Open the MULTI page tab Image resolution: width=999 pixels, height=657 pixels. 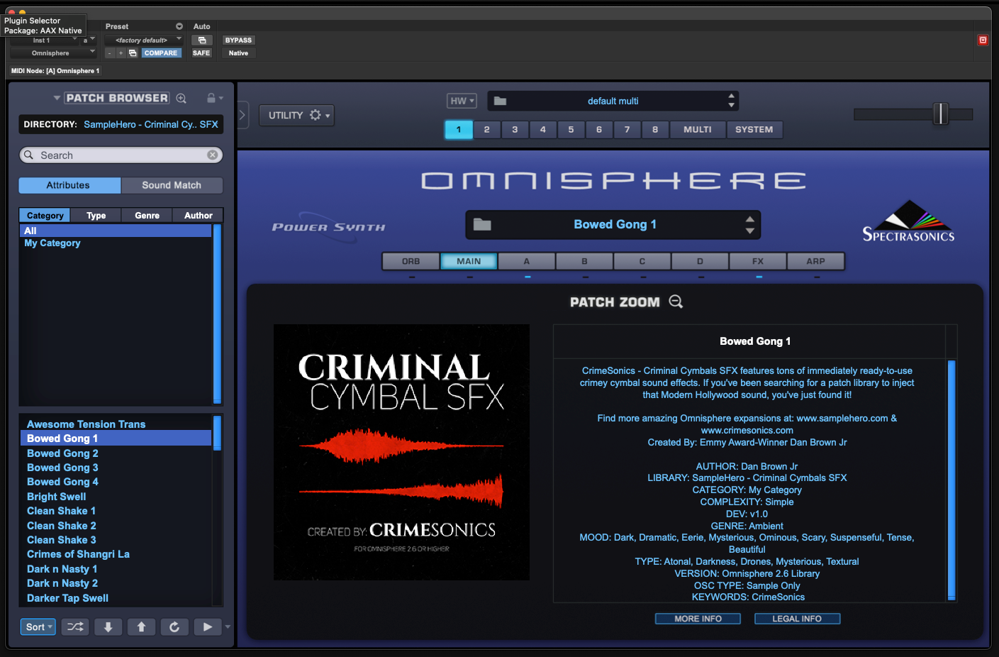[x=698, y=129]
